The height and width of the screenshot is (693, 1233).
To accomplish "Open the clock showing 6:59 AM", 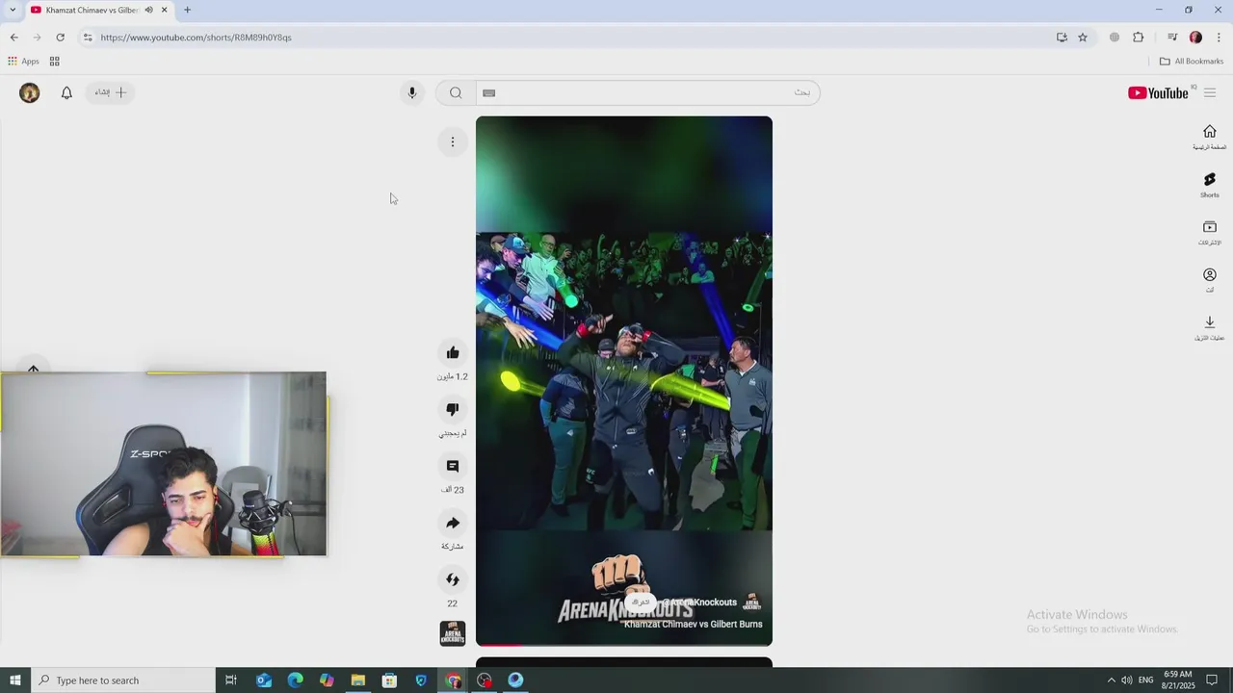I will [x=1179, y=680].
